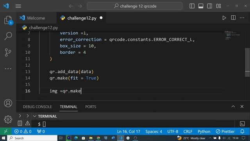Change file encoding UTF-8
The width and height of the screenshot is (250, 141).
point(173,132)
